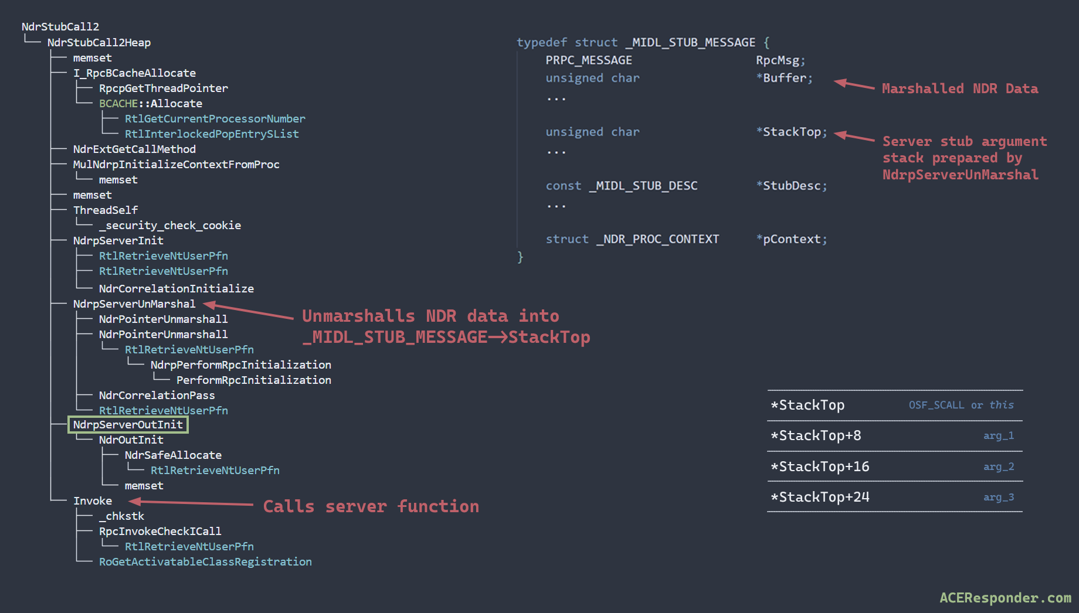Select MulNdrpInitializeContextFromProc in the tree
Screen dimensions: 1079x613
coord(176,165)
